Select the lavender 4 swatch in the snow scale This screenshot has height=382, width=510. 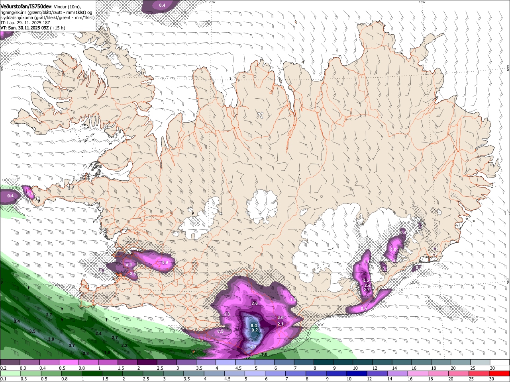click(226, 363)
